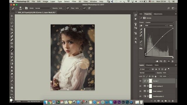Screen dimensions: 187x105
Task: Open Photoshop search magnifier in options bar
Action: (169, 8)
